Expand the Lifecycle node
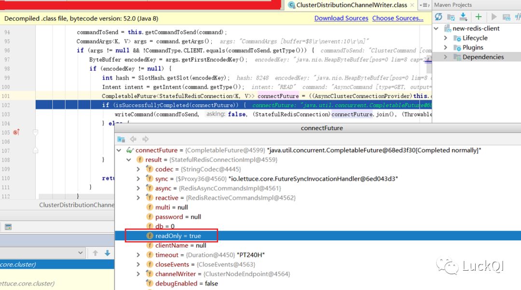The height and width of the screenshot is (290, 521). tap(446, 38)
